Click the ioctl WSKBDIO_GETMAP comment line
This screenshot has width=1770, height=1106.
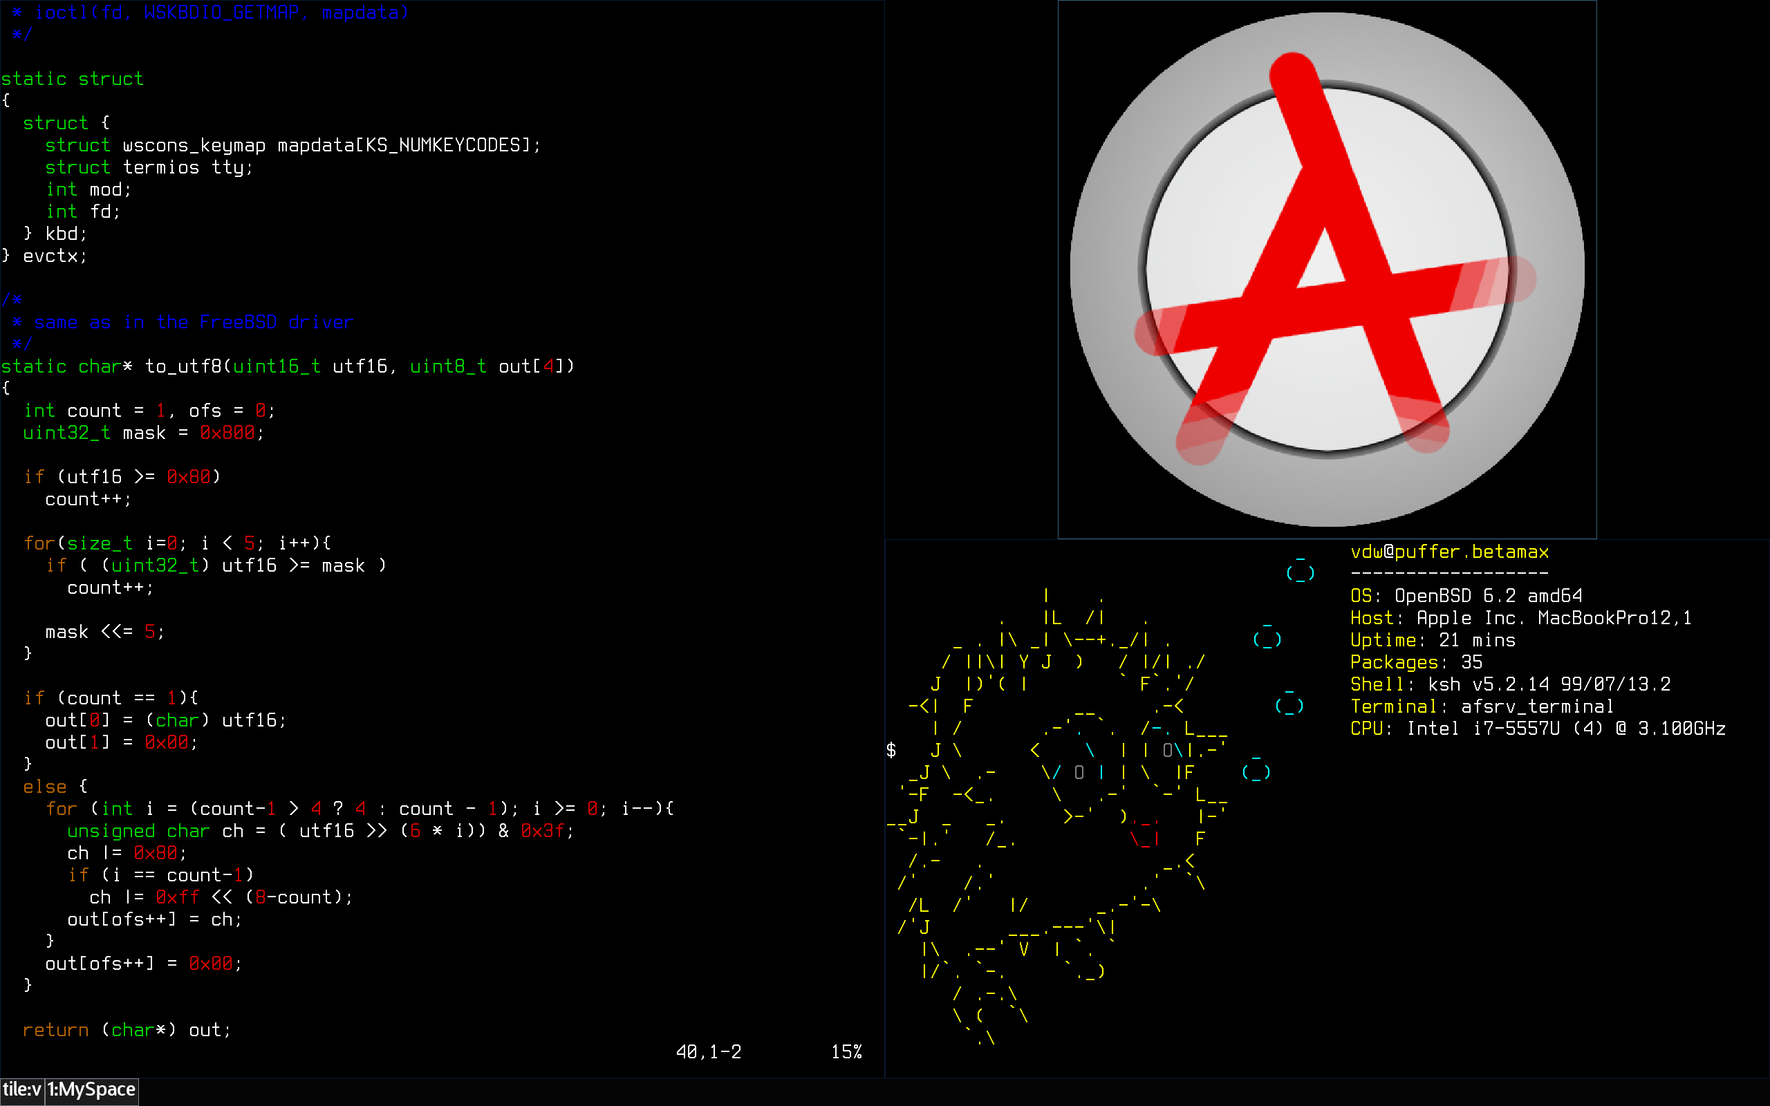click(210, 12)
